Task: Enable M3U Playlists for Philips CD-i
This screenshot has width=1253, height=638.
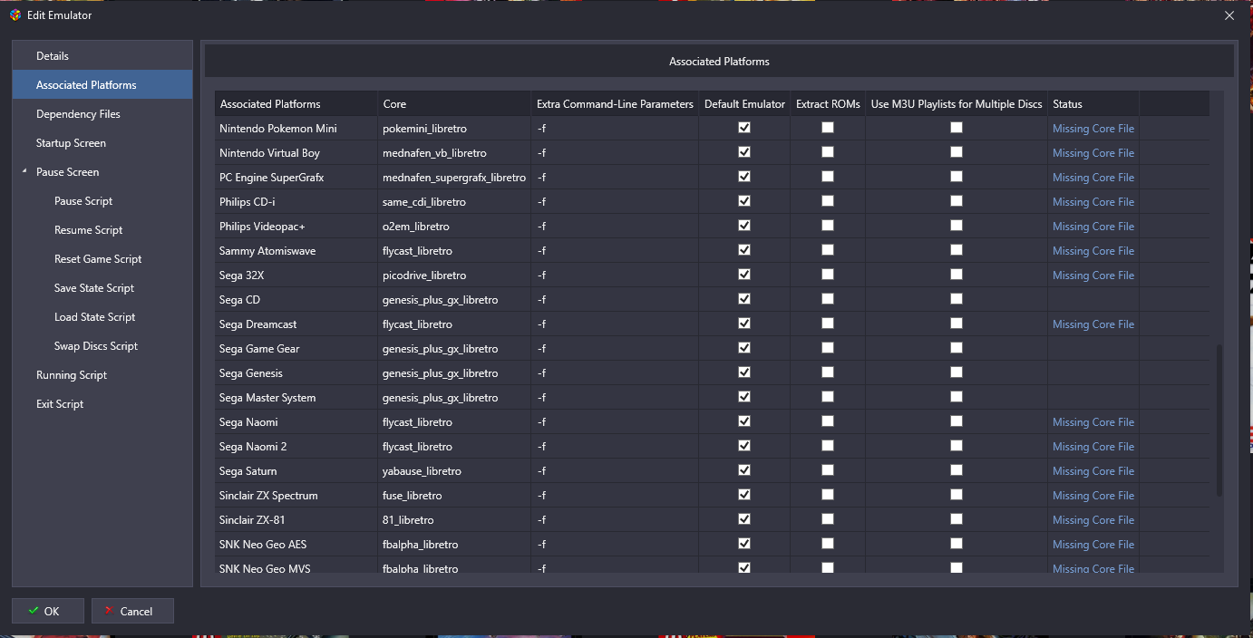Action: pyautogui.click(x=957, y=201)
